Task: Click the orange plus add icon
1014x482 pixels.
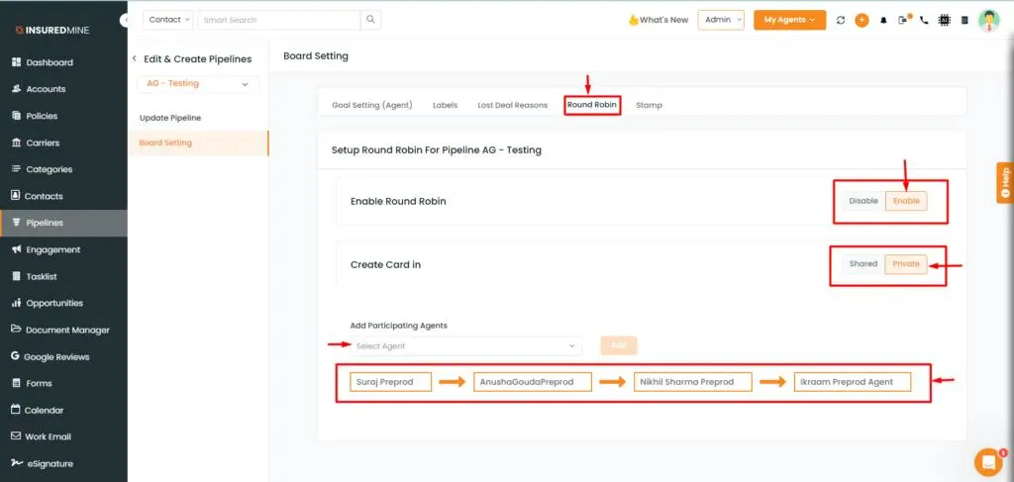Action: pyautogui.click(x=862, y=20)
